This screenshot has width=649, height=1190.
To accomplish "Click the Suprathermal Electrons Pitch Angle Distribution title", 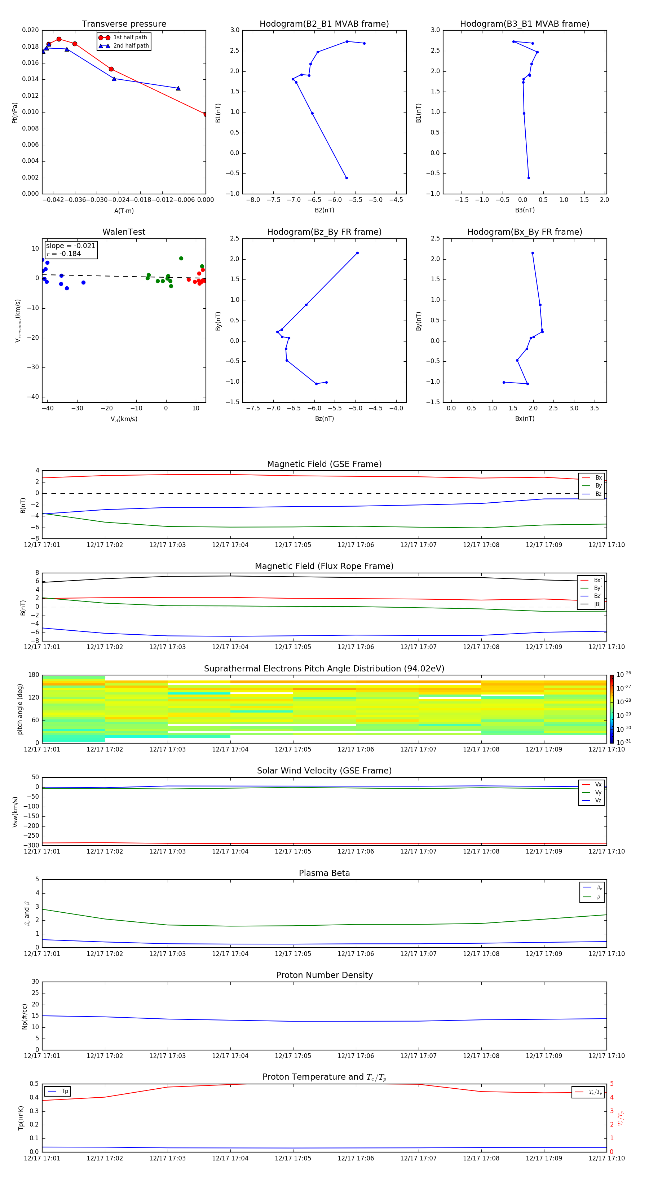I will [324, 669].
